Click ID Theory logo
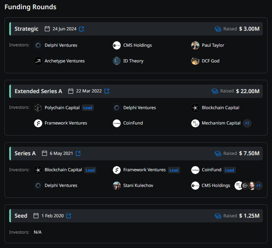Viewport: 272px width, 248px height. (x=117, y=61)
